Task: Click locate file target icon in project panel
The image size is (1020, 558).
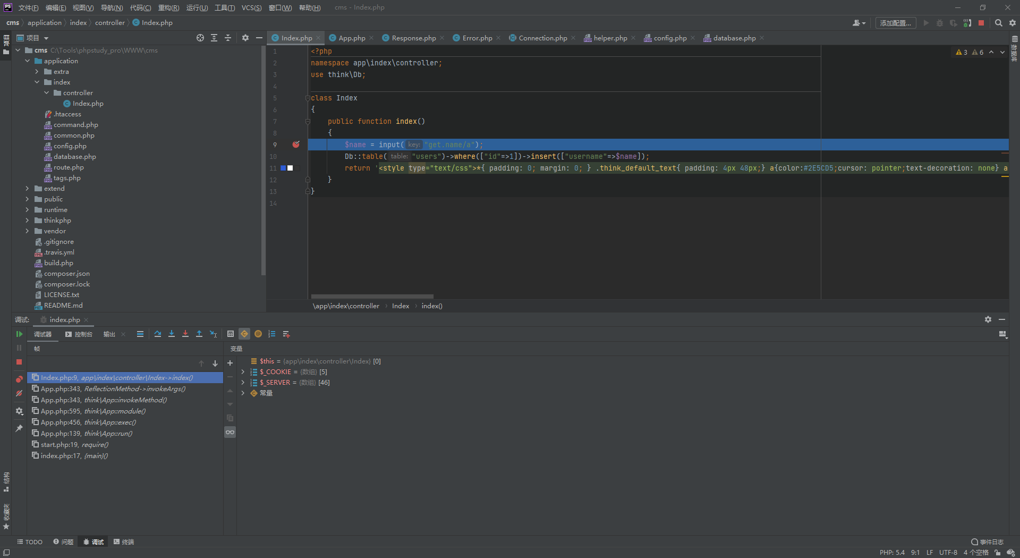Action: tap(200, 38)
